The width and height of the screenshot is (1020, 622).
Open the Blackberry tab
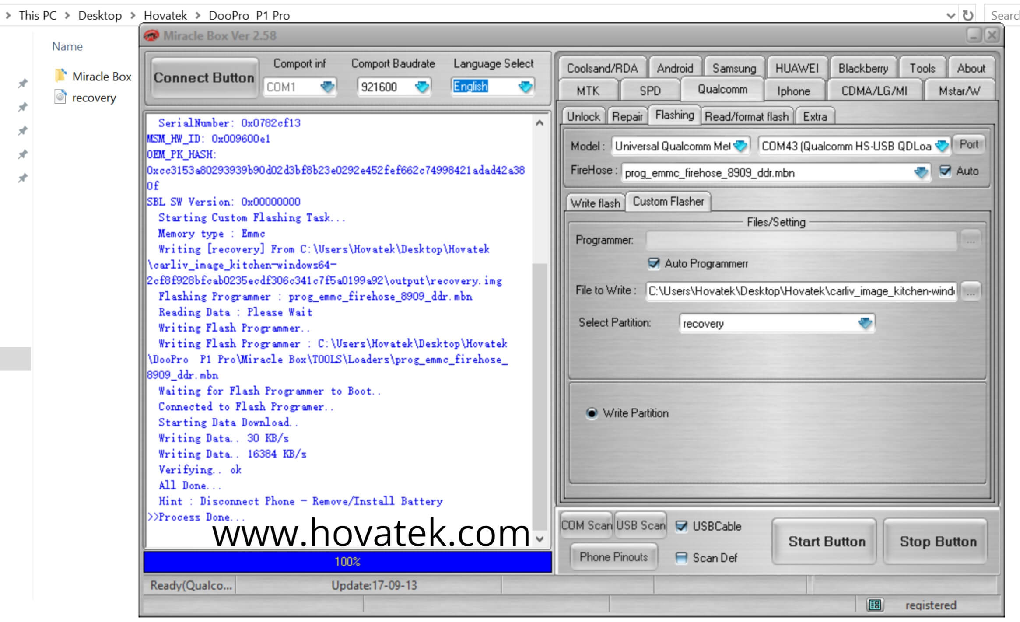click(x=863, y=68)
